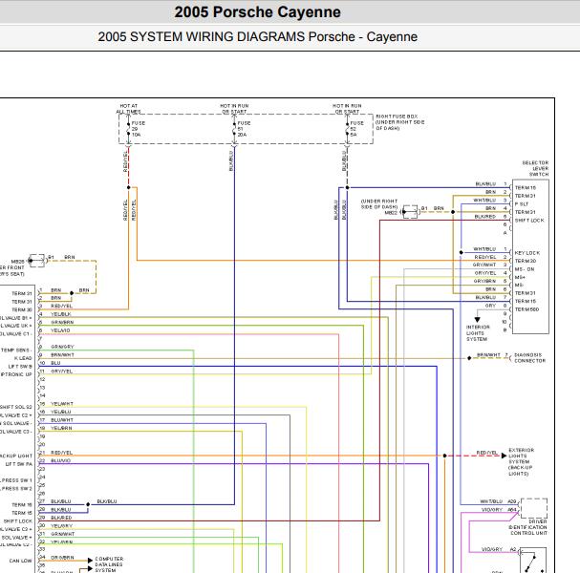Pick the "FUSE 52 5A" label
The width and height of the screenshot is (580, 573).
(x=356, y=129)
